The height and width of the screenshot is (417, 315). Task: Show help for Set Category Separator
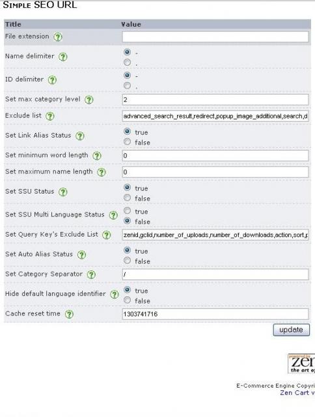pos(91,274)
